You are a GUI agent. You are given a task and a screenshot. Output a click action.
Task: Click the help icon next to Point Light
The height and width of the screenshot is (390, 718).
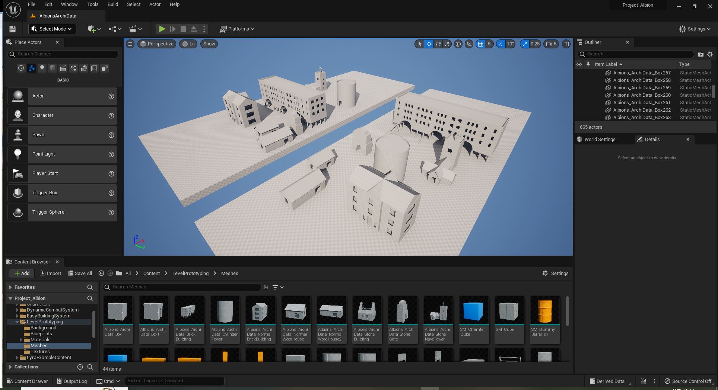(x=111, y=154)
